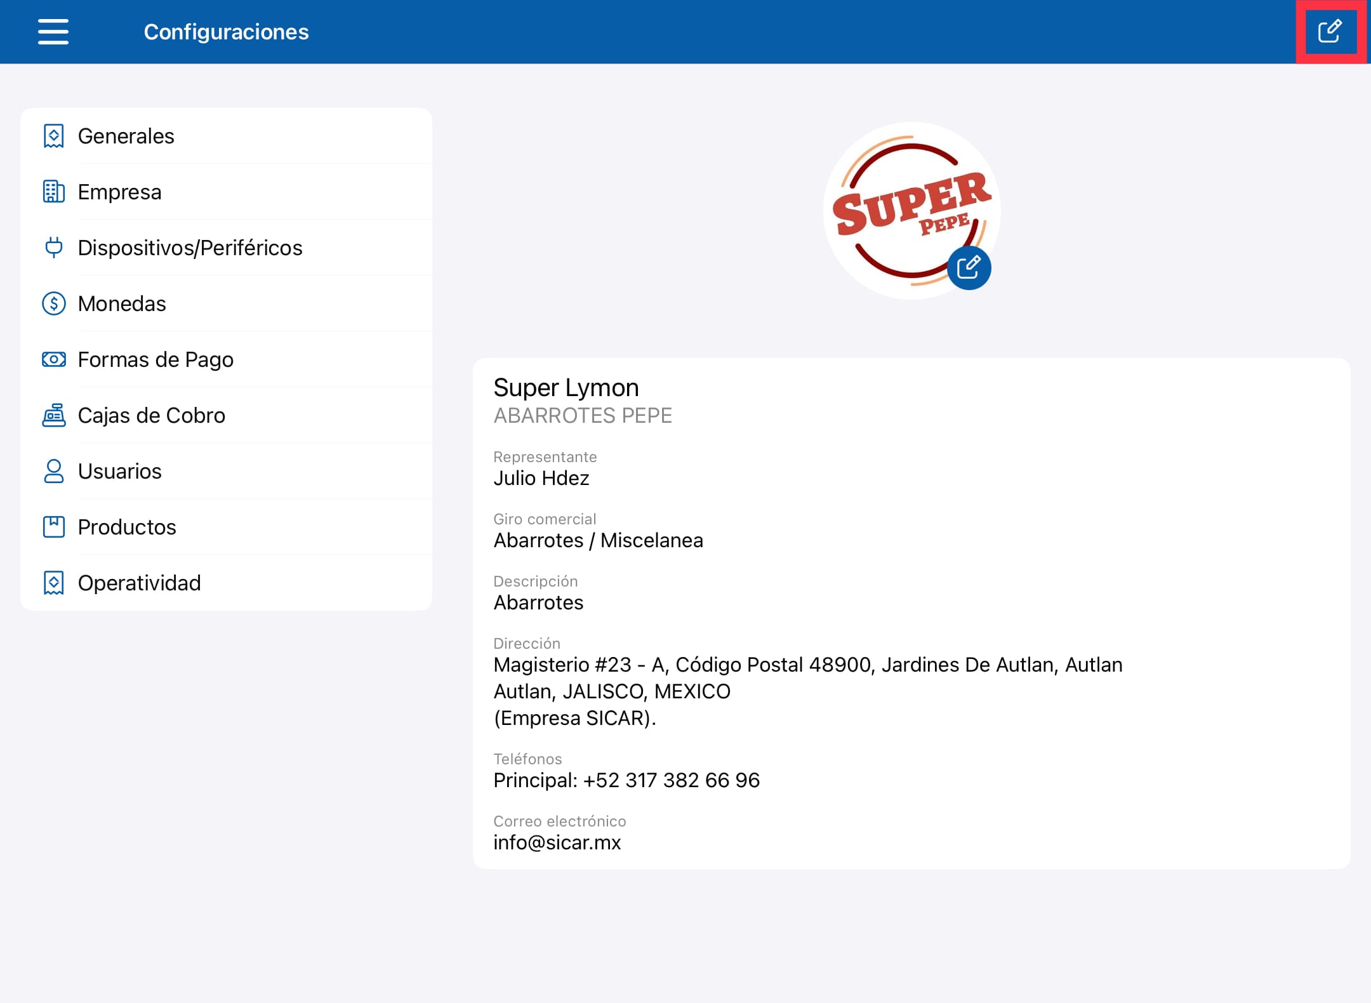The width and height of the screenshot is (1371, 1003).
Task: Click the Abarrotes / Miscelanea value
Action: (x=599, y=540)
